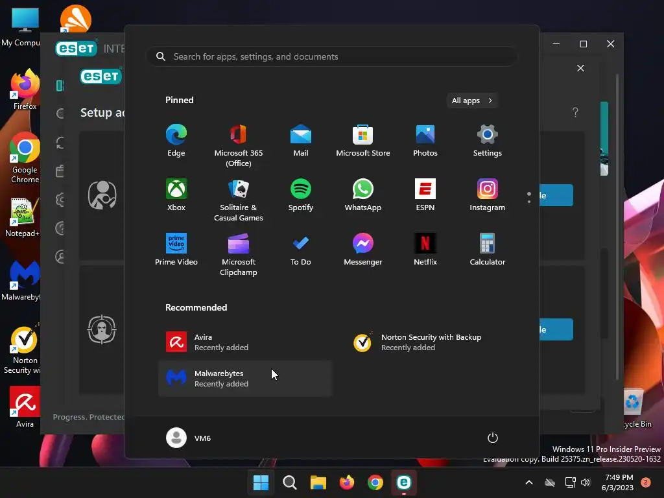Launch the Xbox app
The height and width of the screenshot is (498, 664).
tap(176, 195)
